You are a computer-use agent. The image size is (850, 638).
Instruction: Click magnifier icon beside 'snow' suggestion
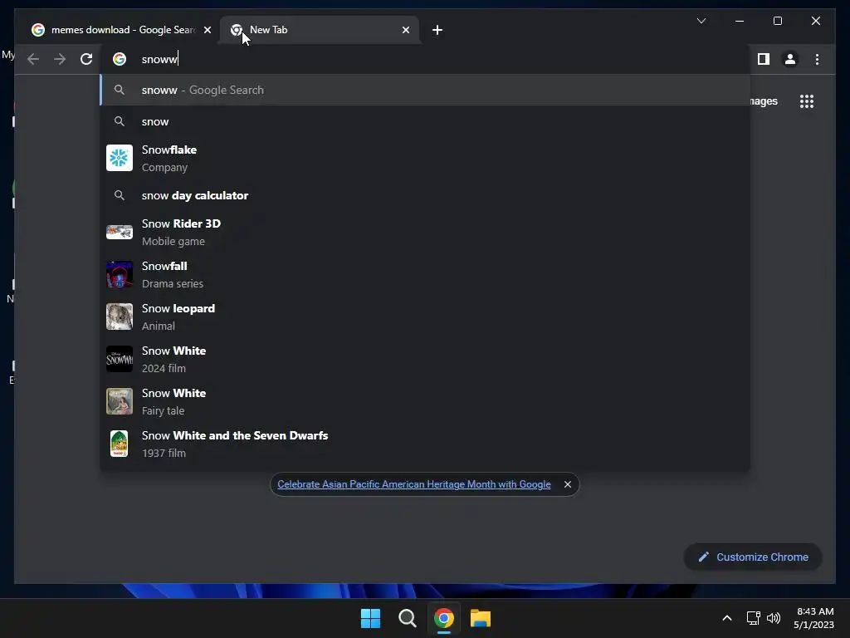(x=120, y=121)
